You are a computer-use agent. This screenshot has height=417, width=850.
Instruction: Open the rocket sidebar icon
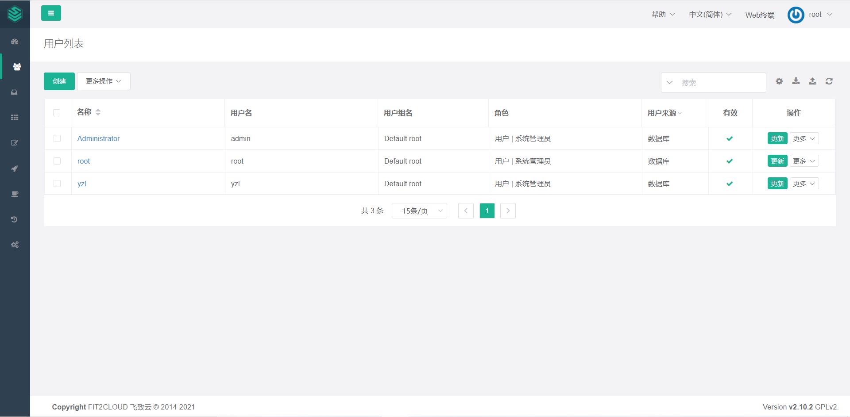[x=15, y=168]
